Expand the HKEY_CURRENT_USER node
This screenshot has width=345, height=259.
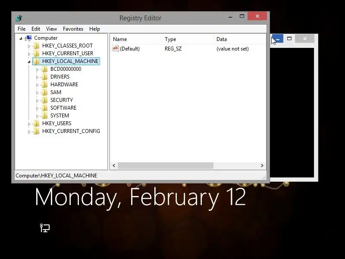point(29,54)
